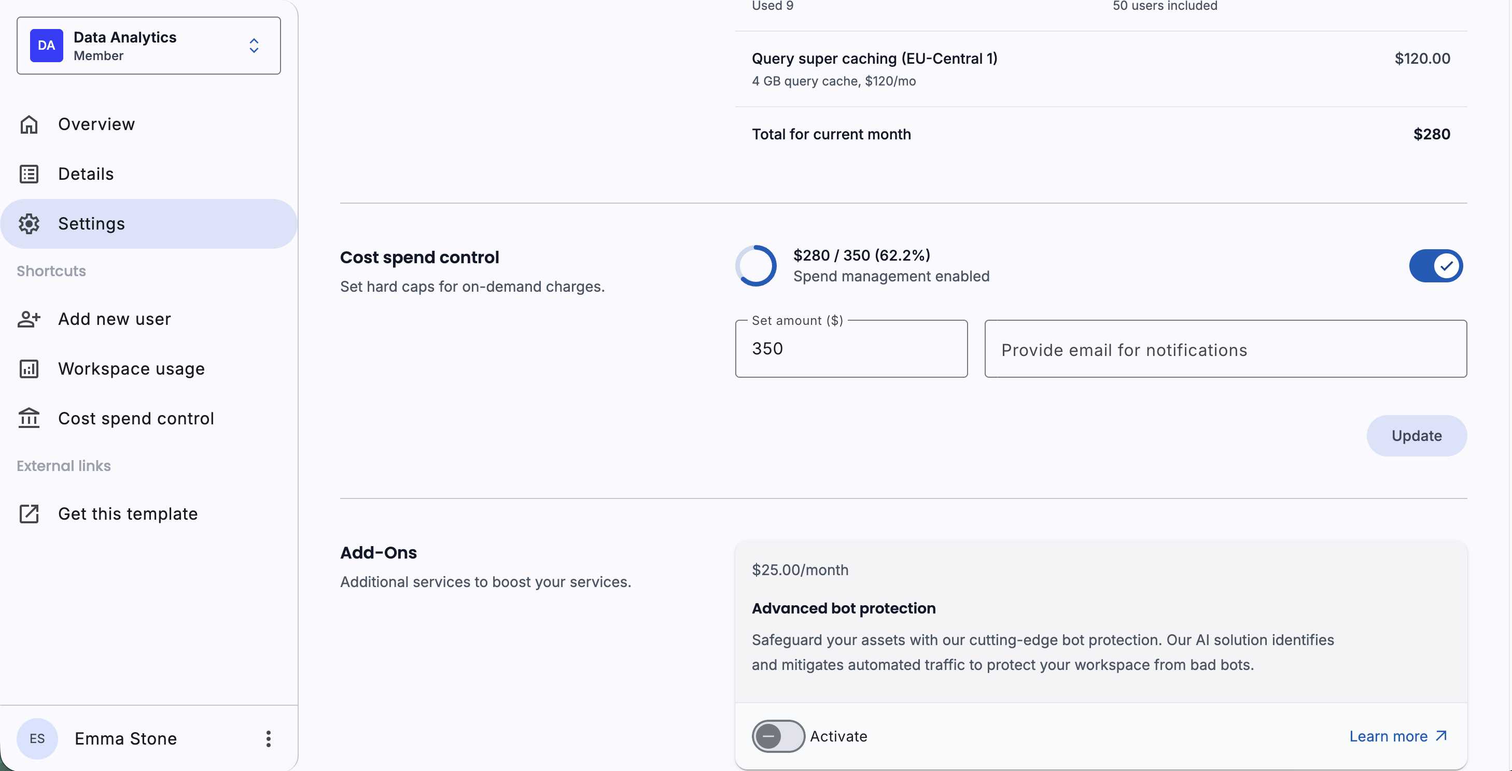Disable the spend management toggle
Viewport: 1512px width, 771px height.
click(x=1435, y=266)
